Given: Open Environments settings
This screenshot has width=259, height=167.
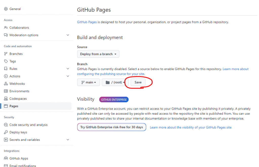Looking at the screenshot, I should [19, 91].
